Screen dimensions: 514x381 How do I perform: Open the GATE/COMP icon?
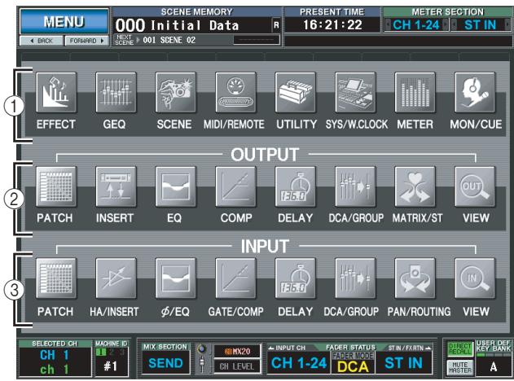[x=235, y=278]
